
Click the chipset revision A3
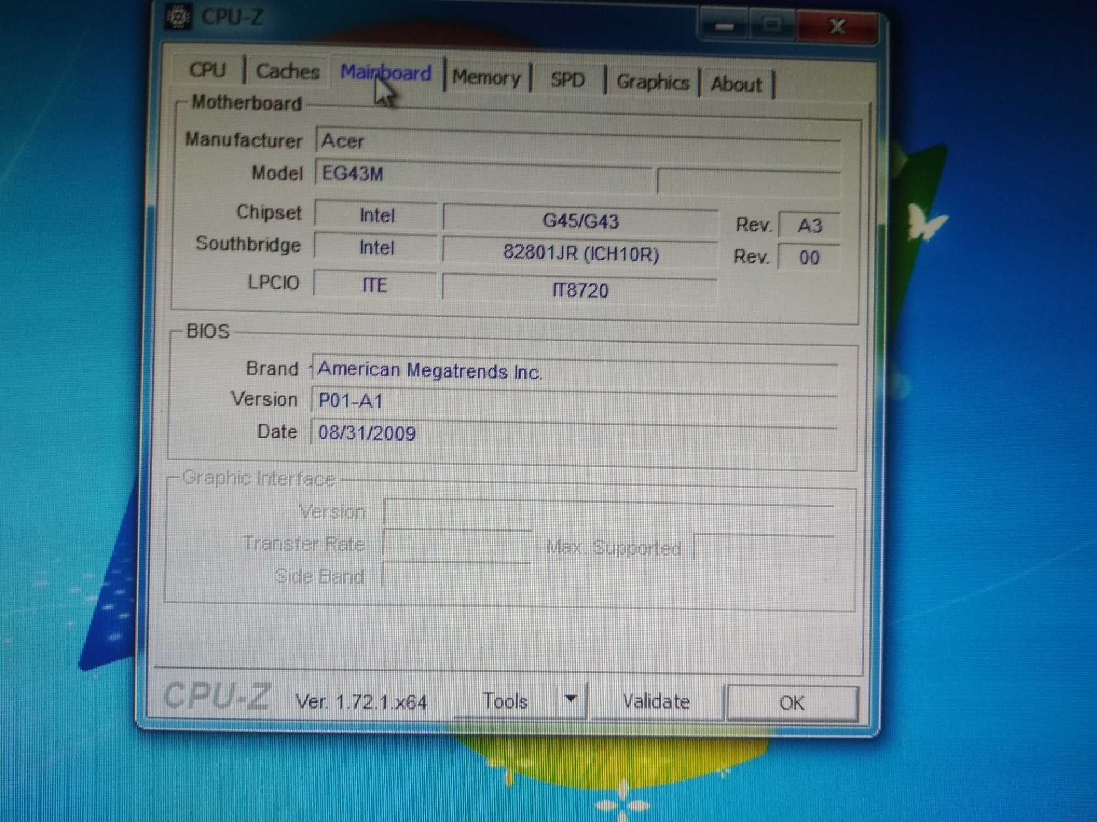click(x=810, y=225)
